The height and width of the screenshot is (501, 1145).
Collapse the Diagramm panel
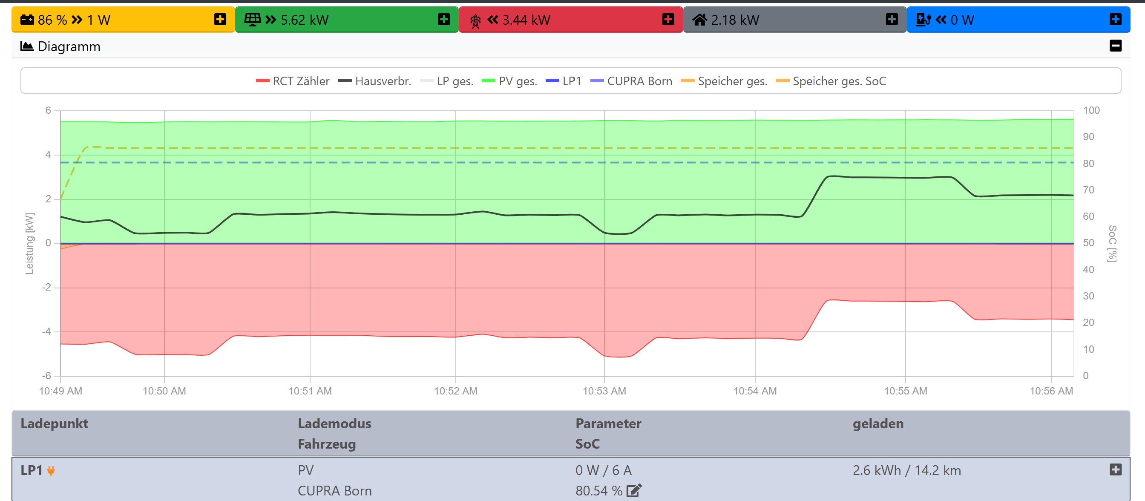(x=1115, y=46)
